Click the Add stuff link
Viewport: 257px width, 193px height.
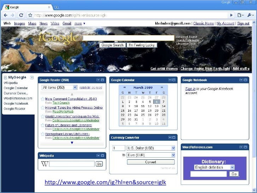(x=241, y=69)
